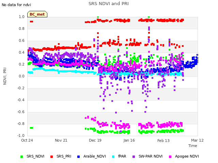218x163 pixels.
Task: Click the 1.0 y-axis tick label
Action: tap(21, 17)
